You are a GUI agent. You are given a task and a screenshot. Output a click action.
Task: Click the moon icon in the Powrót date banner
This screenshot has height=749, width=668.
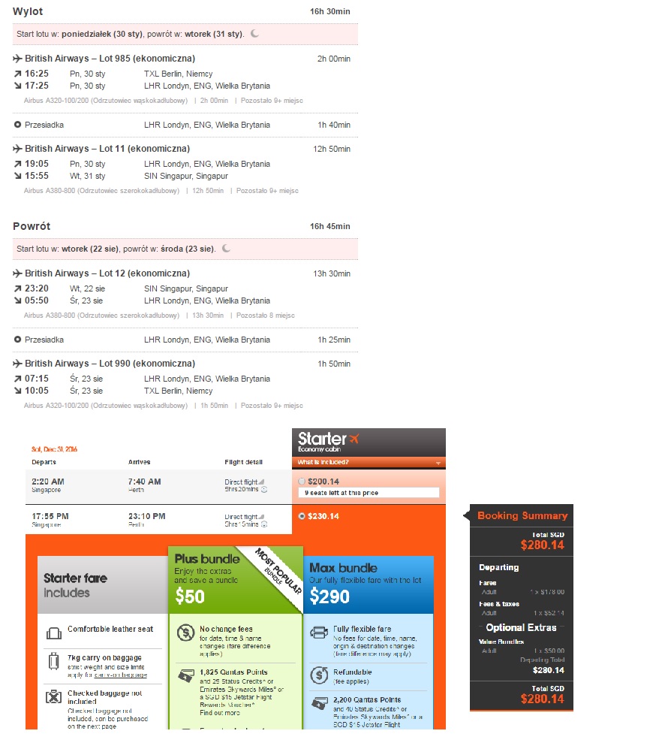coord(226,249)
